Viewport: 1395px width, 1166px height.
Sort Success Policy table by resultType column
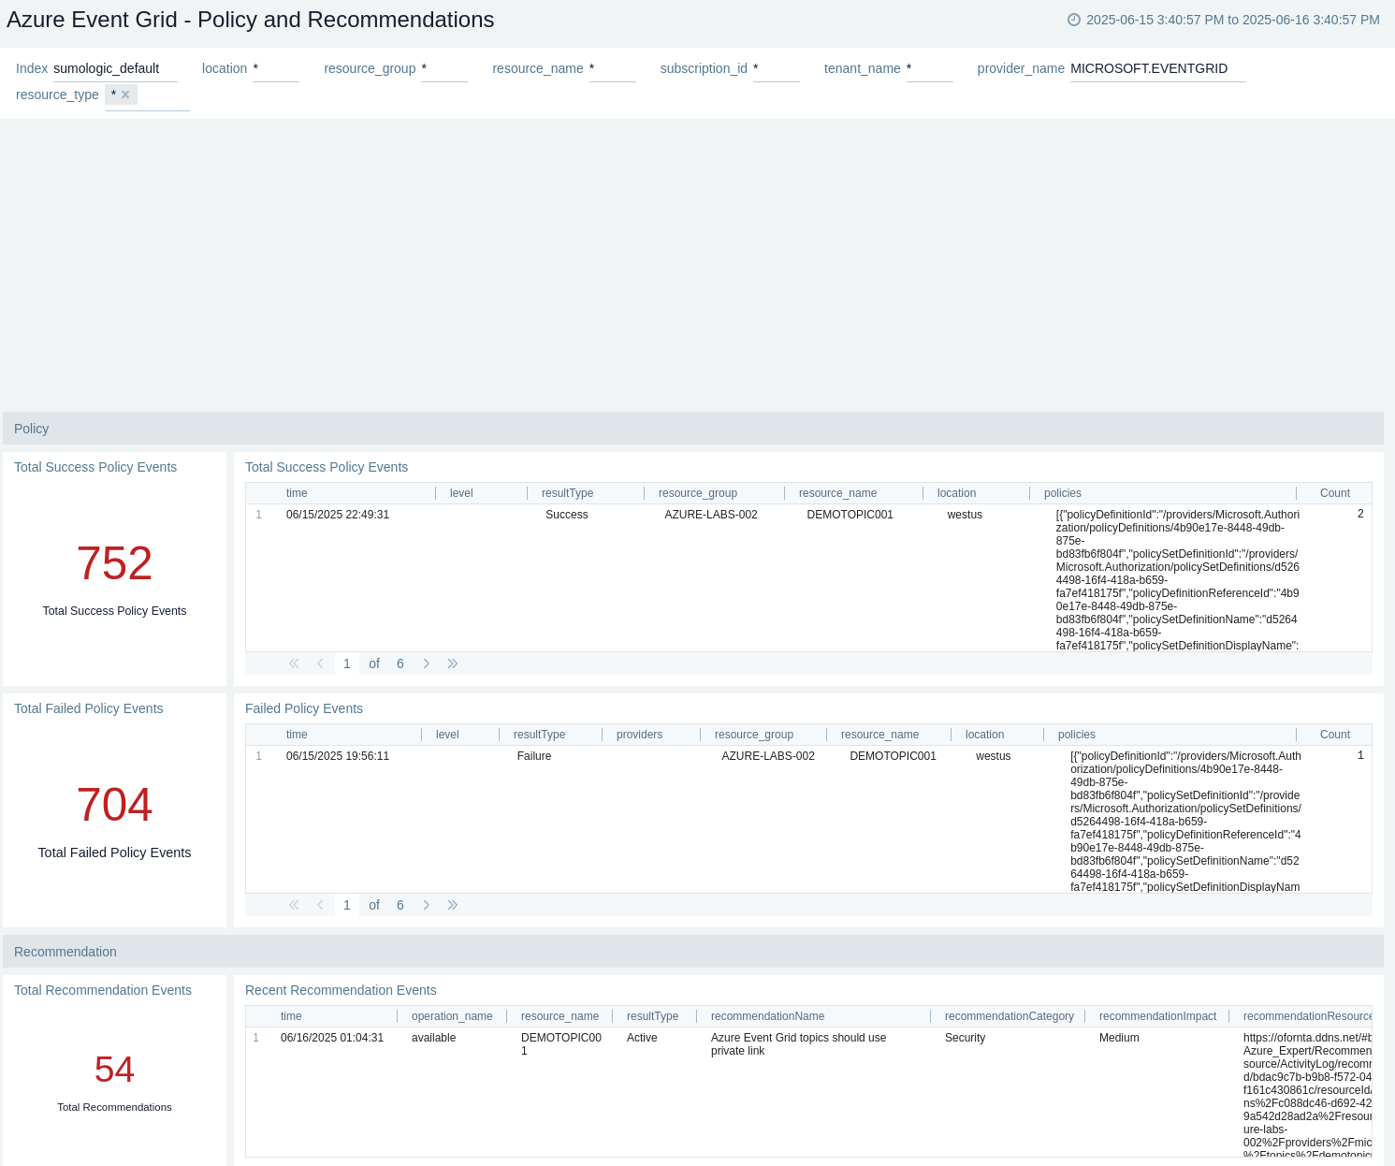pos(567,493)
